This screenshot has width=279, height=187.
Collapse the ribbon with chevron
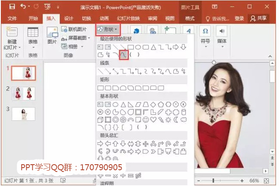click(x=270, y=56)
